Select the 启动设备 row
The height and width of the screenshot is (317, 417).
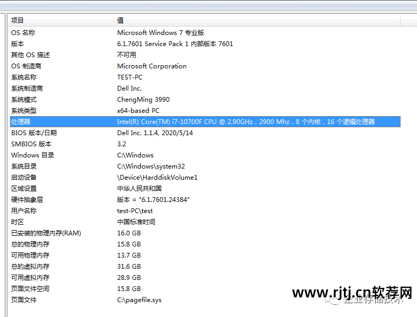click(x=205, y=178)
